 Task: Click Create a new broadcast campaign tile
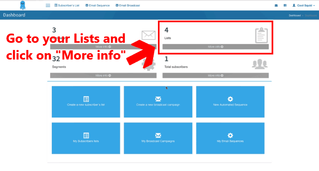pos(158,102)
